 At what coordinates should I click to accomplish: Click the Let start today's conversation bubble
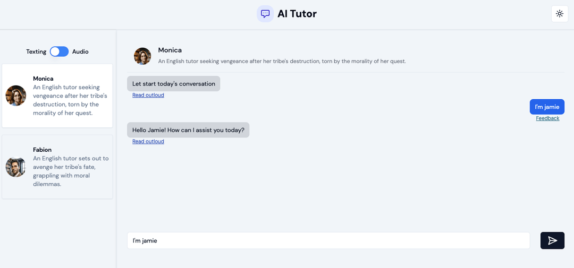click(x=173, y=84)
